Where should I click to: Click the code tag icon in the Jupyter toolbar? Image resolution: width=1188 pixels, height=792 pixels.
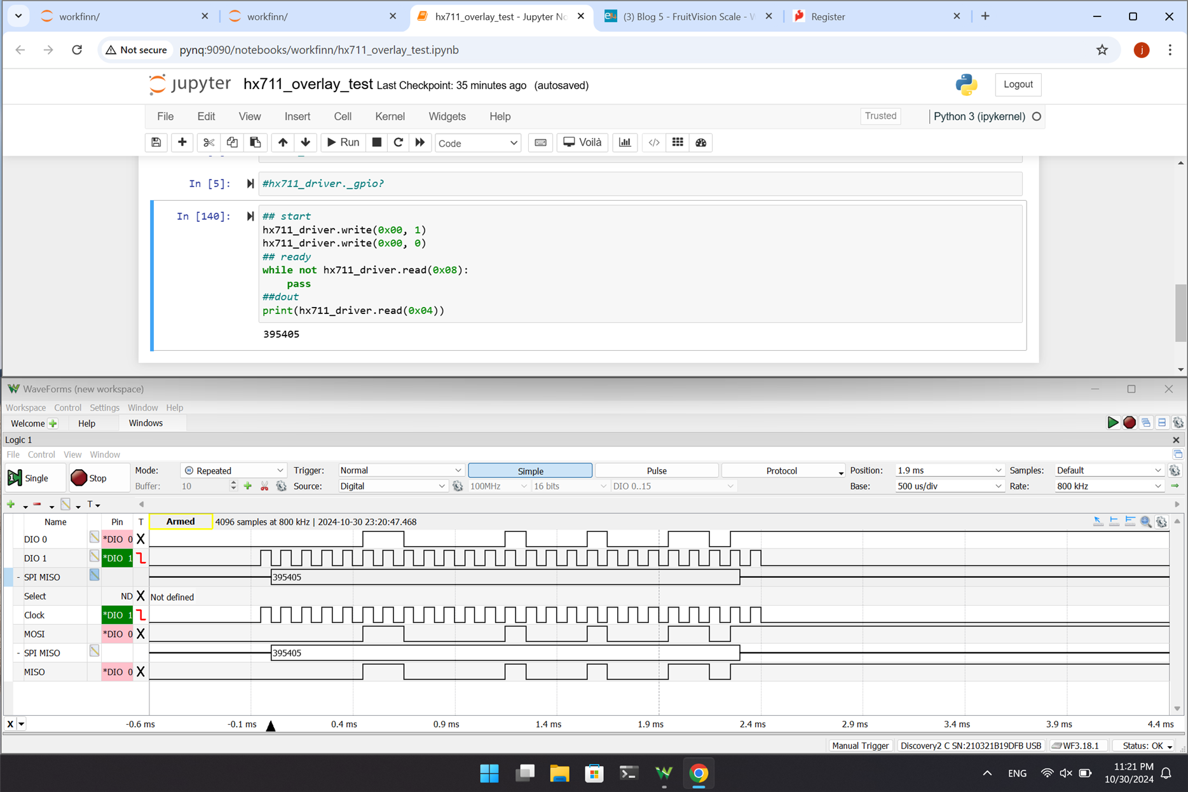(x=654, y=142)
